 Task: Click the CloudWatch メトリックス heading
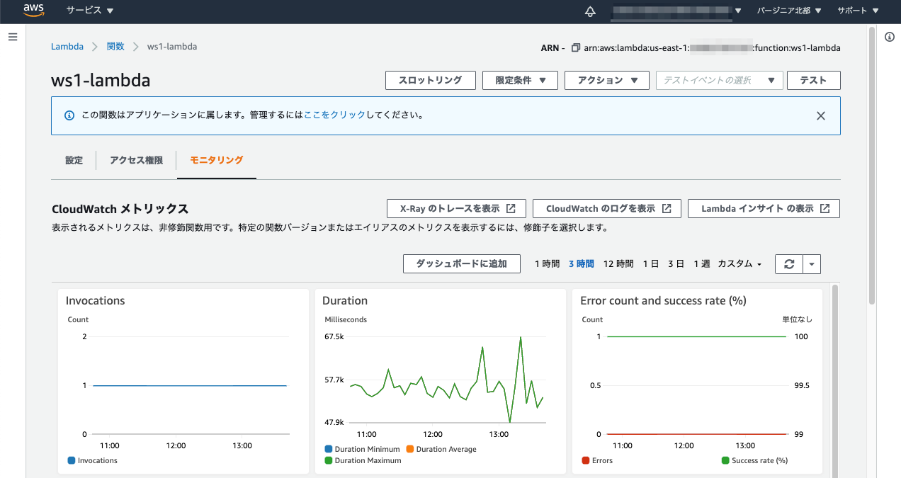[120, 209]
